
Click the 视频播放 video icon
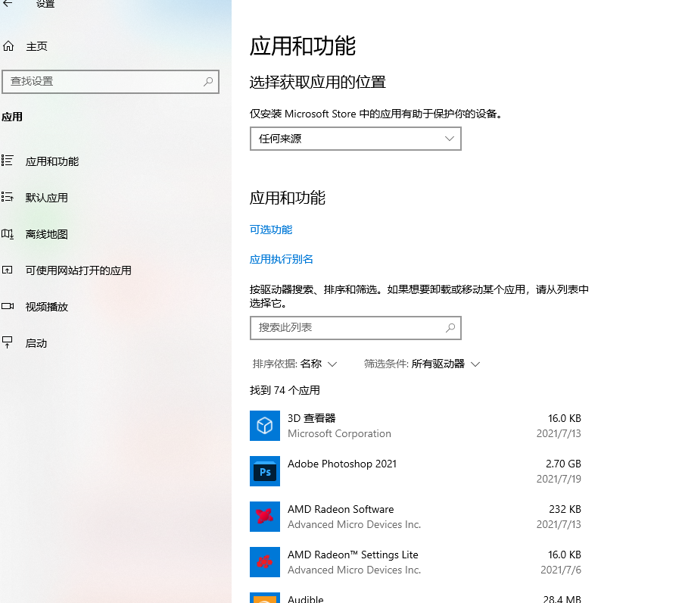pos(8,306)
